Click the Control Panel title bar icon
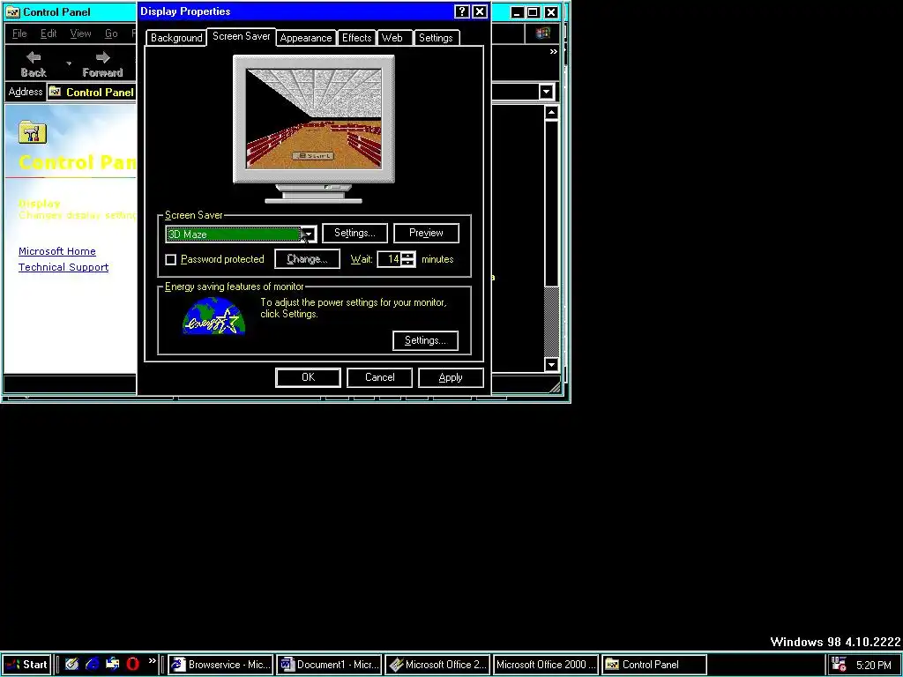903x677 pixels. click(x=12, y=12)
